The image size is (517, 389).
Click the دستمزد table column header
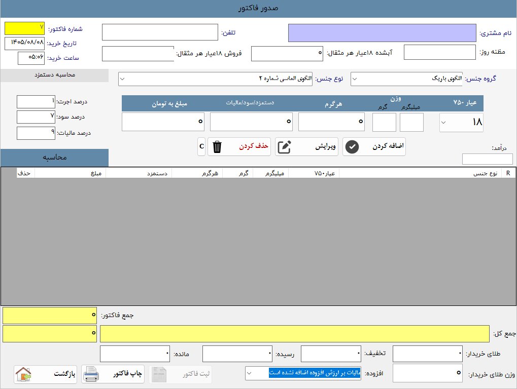(x=139, y=173)
